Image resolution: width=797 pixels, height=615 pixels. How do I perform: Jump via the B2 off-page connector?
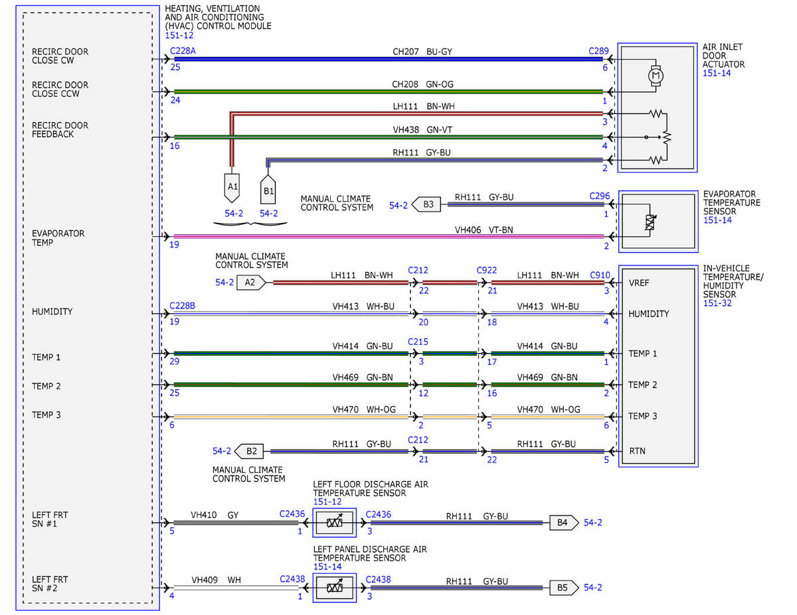250,451
